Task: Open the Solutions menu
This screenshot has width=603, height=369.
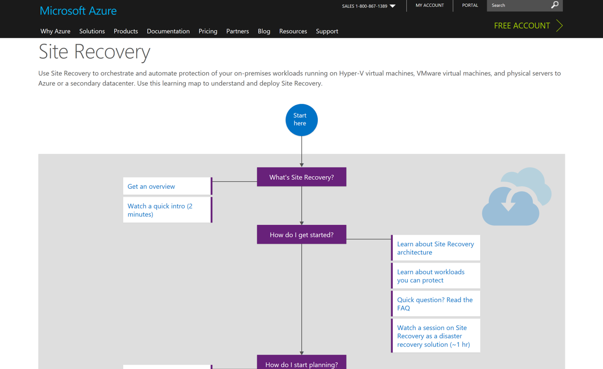Action: pyautogui.click(x=92, y=31)
